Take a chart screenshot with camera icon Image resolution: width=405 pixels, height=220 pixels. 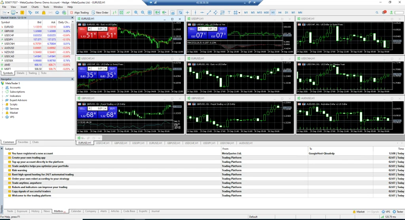tap(172, 12)
